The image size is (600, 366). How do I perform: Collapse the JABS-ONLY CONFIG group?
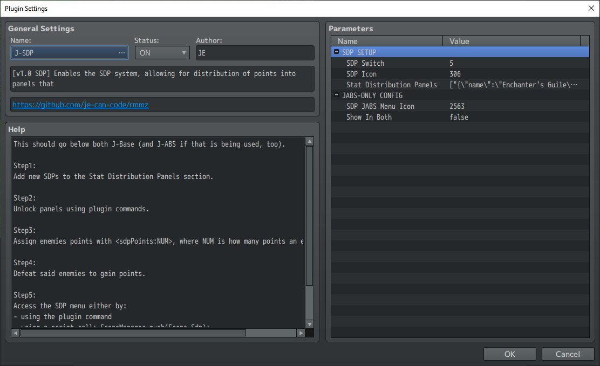[x=336, y=95]
